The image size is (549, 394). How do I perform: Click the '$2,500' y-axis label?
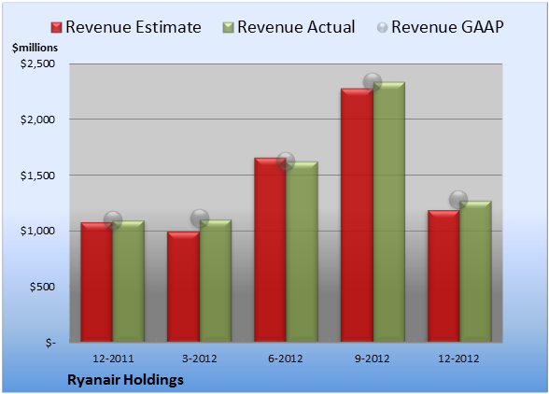(x=37, y=63)
